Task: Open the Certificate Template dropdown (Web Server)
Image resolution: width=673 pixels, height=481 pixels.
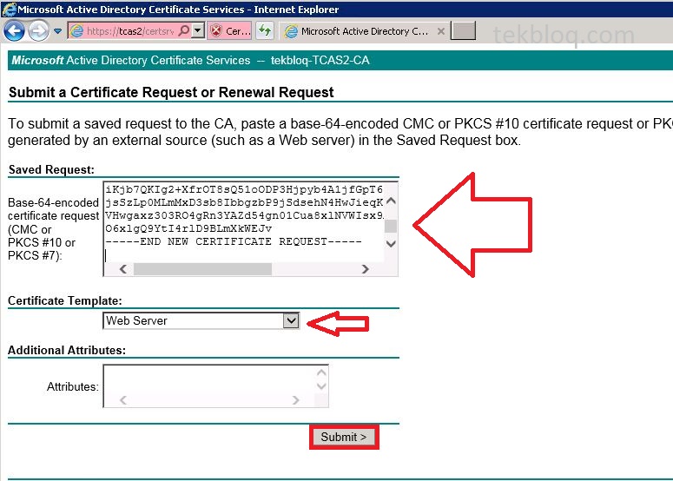Action: click(x=201, y=320)
